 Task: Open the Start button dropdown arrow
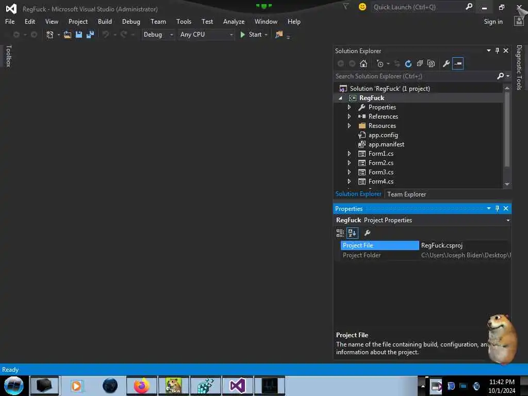click(266, 35)
